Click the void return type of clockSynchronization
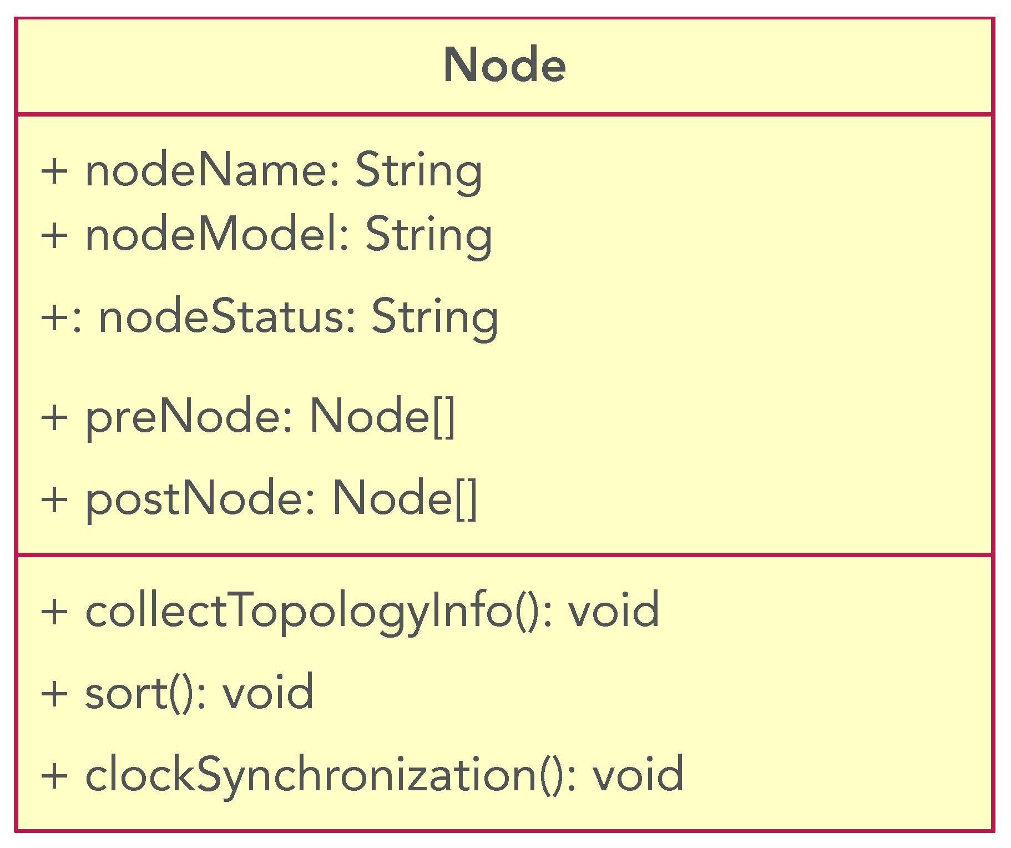The height and width of the screenshot is (848, 1011). coord(638,774)
